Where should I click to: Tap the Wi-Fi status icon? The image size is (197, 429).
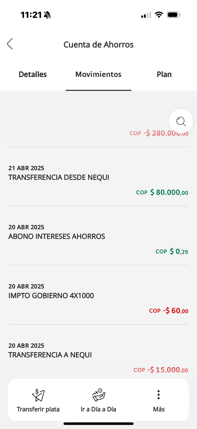159,15
